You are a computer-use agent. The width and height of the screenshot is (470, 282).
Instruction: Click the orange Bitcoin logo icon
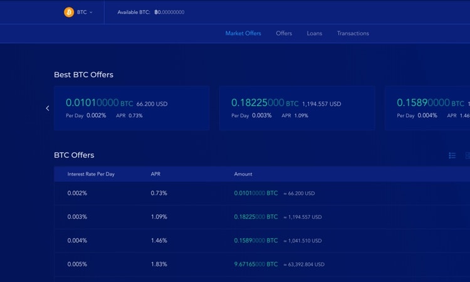pyautogui.click(x=69, y=12)
